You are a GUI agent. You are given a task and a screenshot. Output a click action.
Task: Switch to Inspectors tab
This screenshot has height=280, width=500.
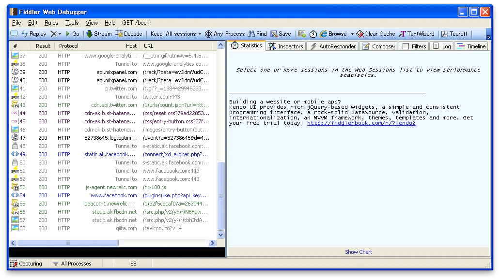[x=286, y=46]
